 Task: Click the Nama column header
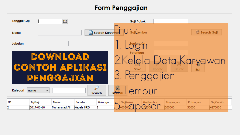63,102
